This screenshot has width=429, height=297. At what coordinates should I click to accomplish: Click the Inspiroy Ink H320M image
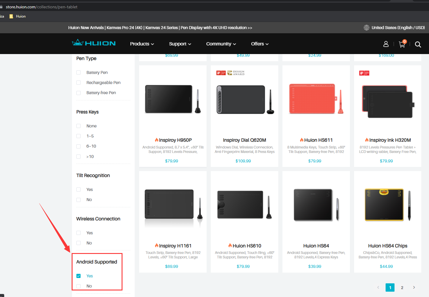pos(388,102)
